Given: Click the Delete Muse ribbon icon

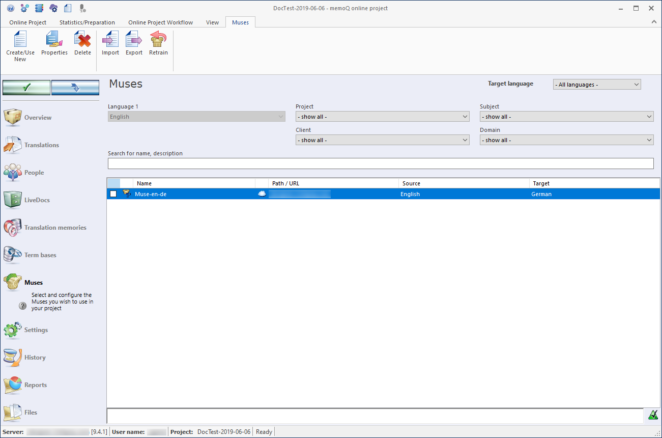Looking at the screenshot, I should [x=82, y=40].
